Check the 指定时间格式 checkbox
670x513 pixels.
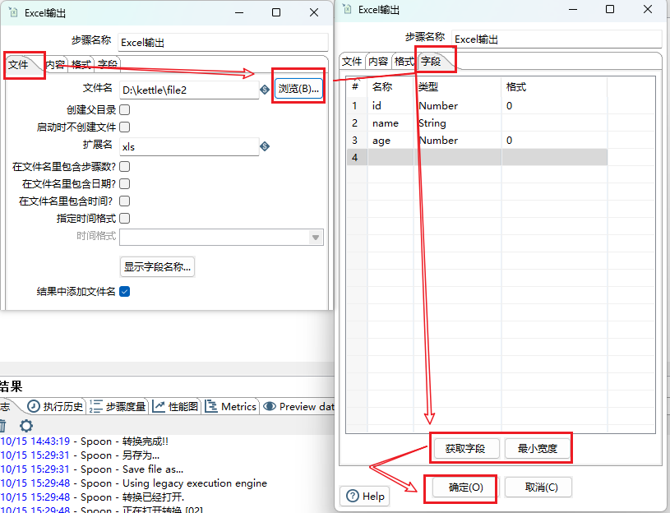pos(125,218)
